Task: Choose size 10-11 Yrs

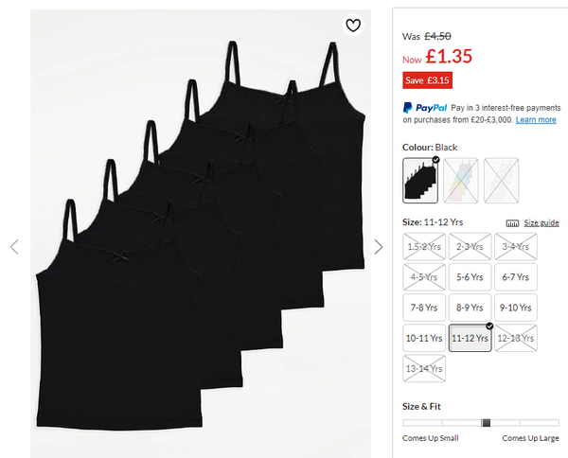Action: tap(423, 338)
